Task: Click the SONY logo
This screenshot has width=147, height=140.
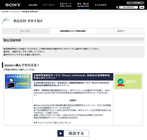Action: [x=13, y=5]
